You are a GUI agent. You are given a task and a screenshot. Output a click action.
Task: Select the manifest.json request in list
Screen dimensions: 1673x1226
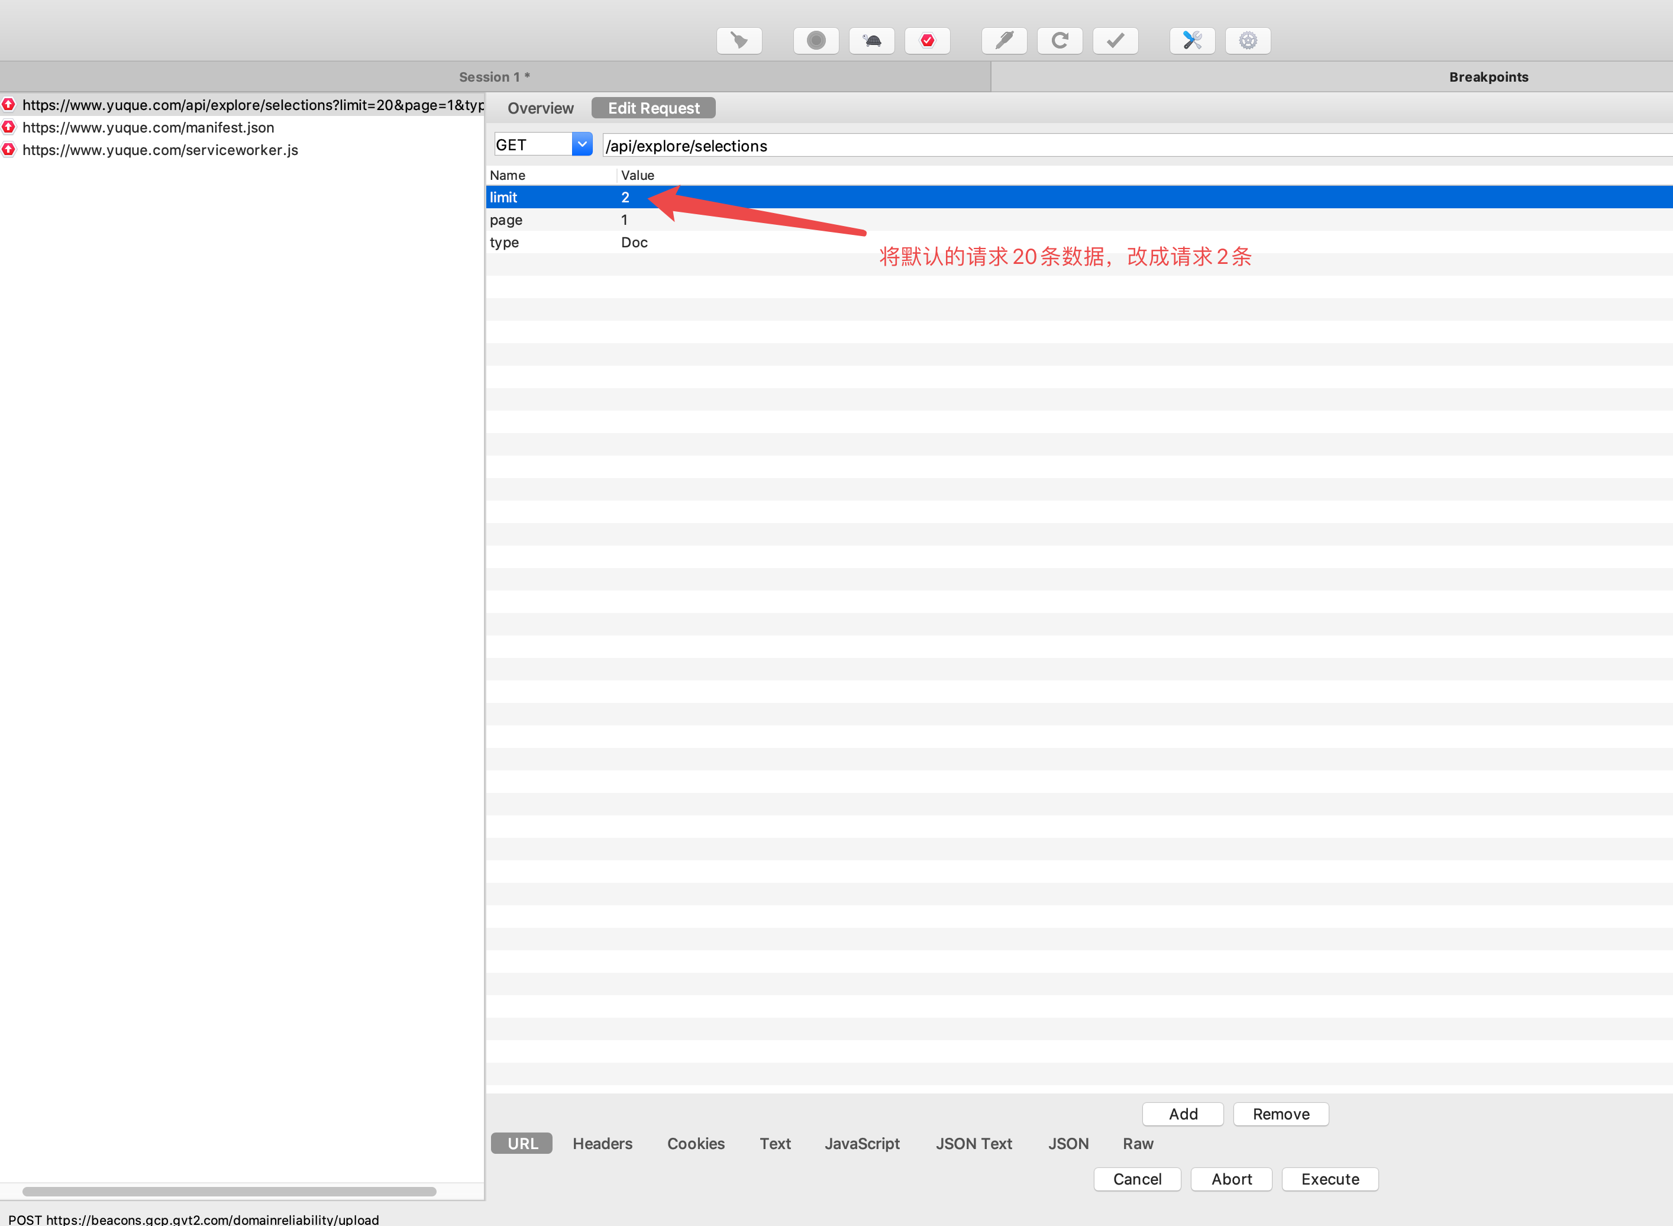148,128
